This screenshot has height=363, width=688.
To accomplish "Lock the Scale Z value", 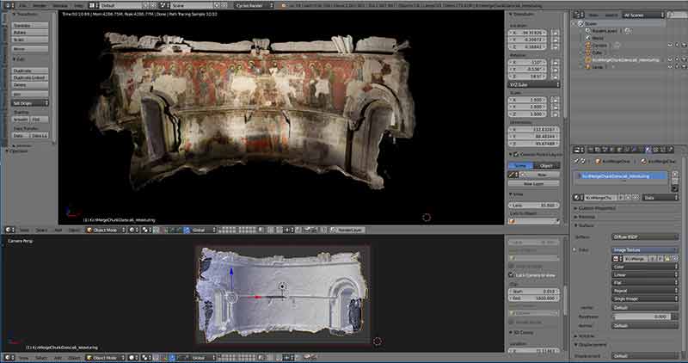I will pyautogui.click(x=555, y=114).
